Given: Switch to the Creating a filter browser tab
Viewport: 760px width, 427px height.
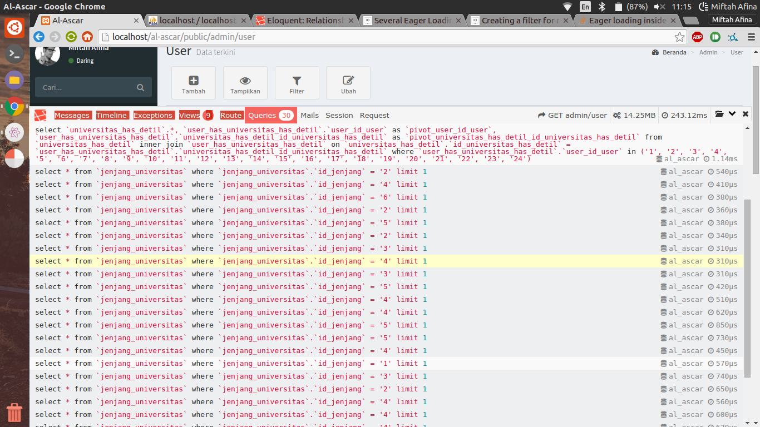Looking at the screenshot, I should (520, 21).
